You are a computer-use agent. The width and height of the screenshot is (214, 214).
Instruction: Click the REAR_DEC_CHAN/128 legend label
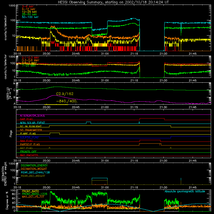(35, 173)
